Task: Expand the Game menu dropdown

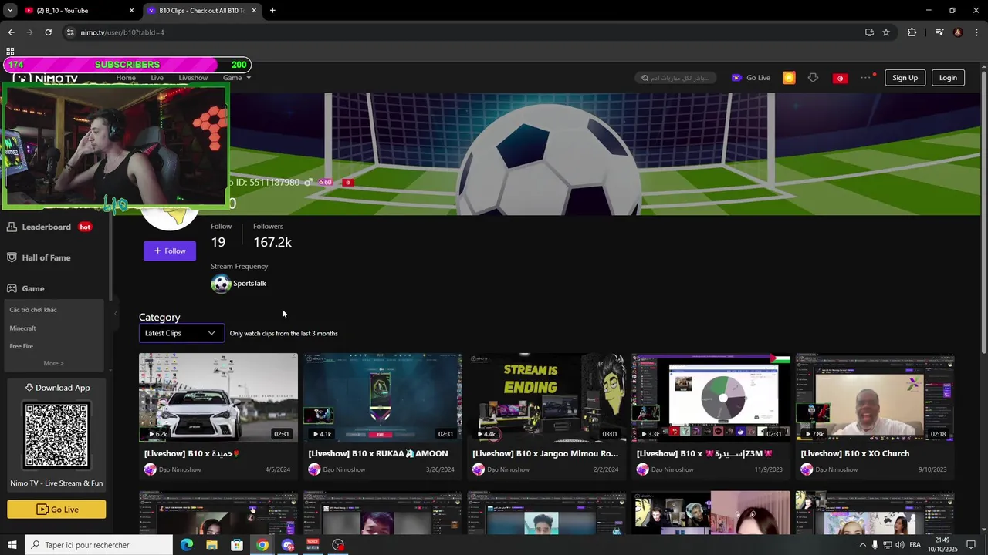Action: [236, 78]
